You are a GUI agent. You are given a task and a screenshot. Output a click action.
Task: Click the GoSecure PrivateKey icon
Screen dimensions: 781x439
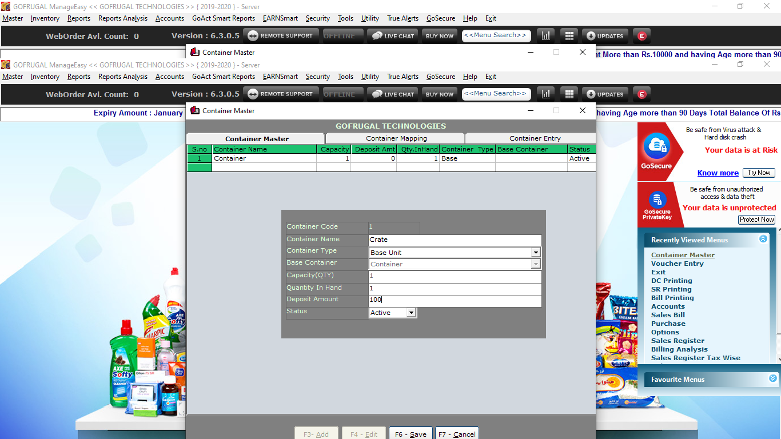656,199
